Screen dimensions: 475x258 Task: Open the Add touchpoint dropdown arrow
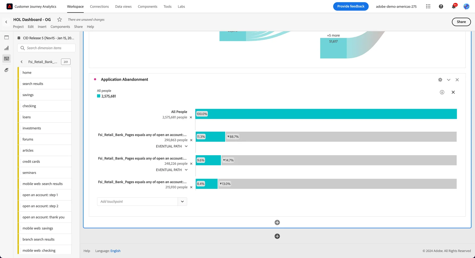coord(182,202)
